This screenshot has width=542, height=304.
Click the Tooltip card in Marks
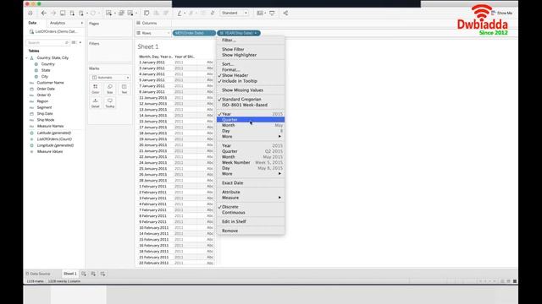(109, 103)
